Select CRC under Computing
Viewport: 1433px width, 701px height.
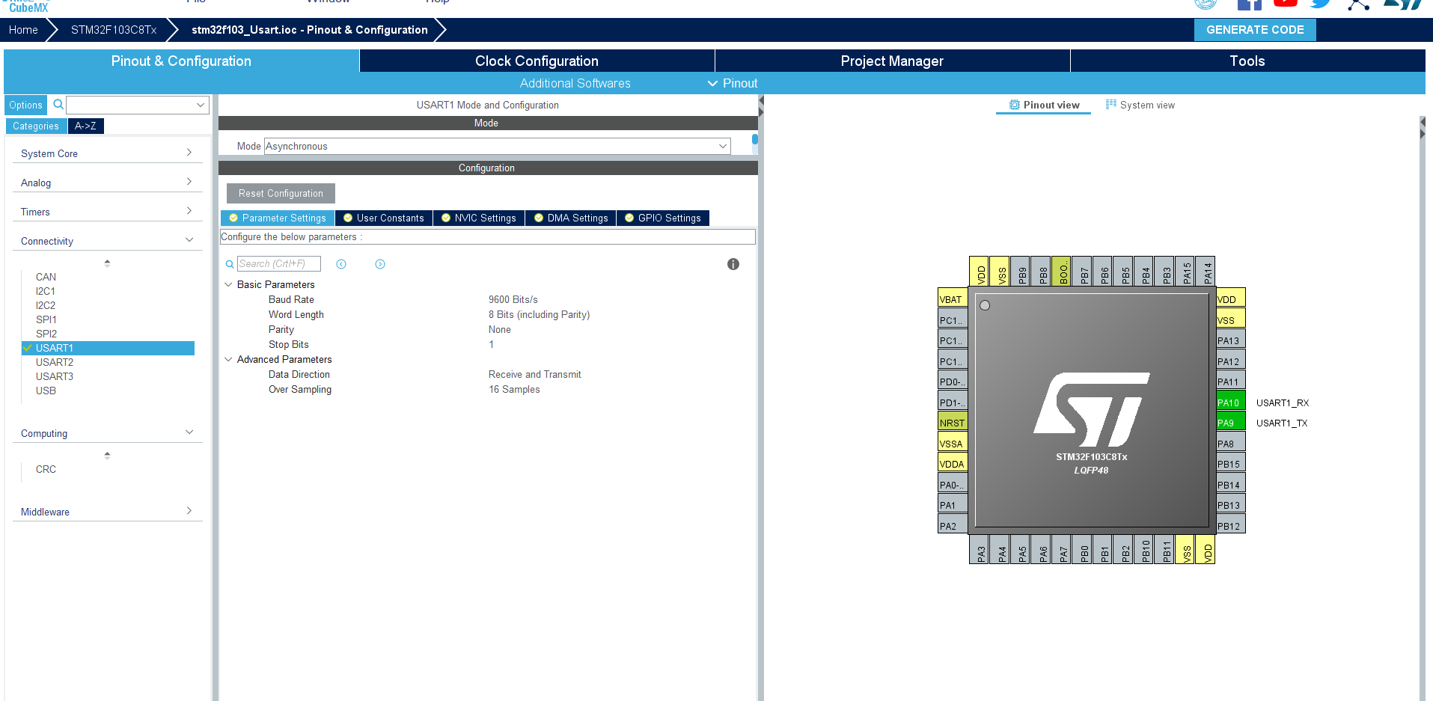[x=46, y=469]
